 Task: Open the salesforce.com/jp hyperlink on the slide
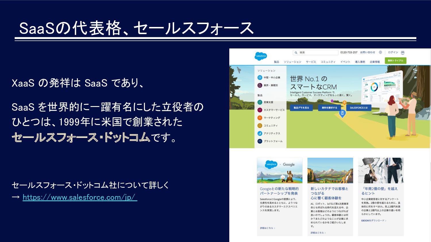tap(80, 197)
